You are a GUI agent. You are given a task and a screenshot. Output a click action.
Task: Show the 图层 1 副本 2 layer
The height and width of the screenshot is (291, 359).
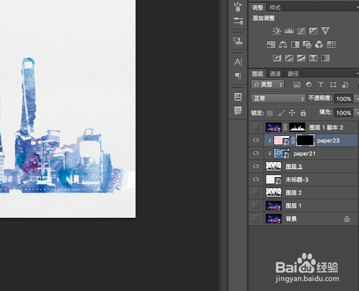256,127
